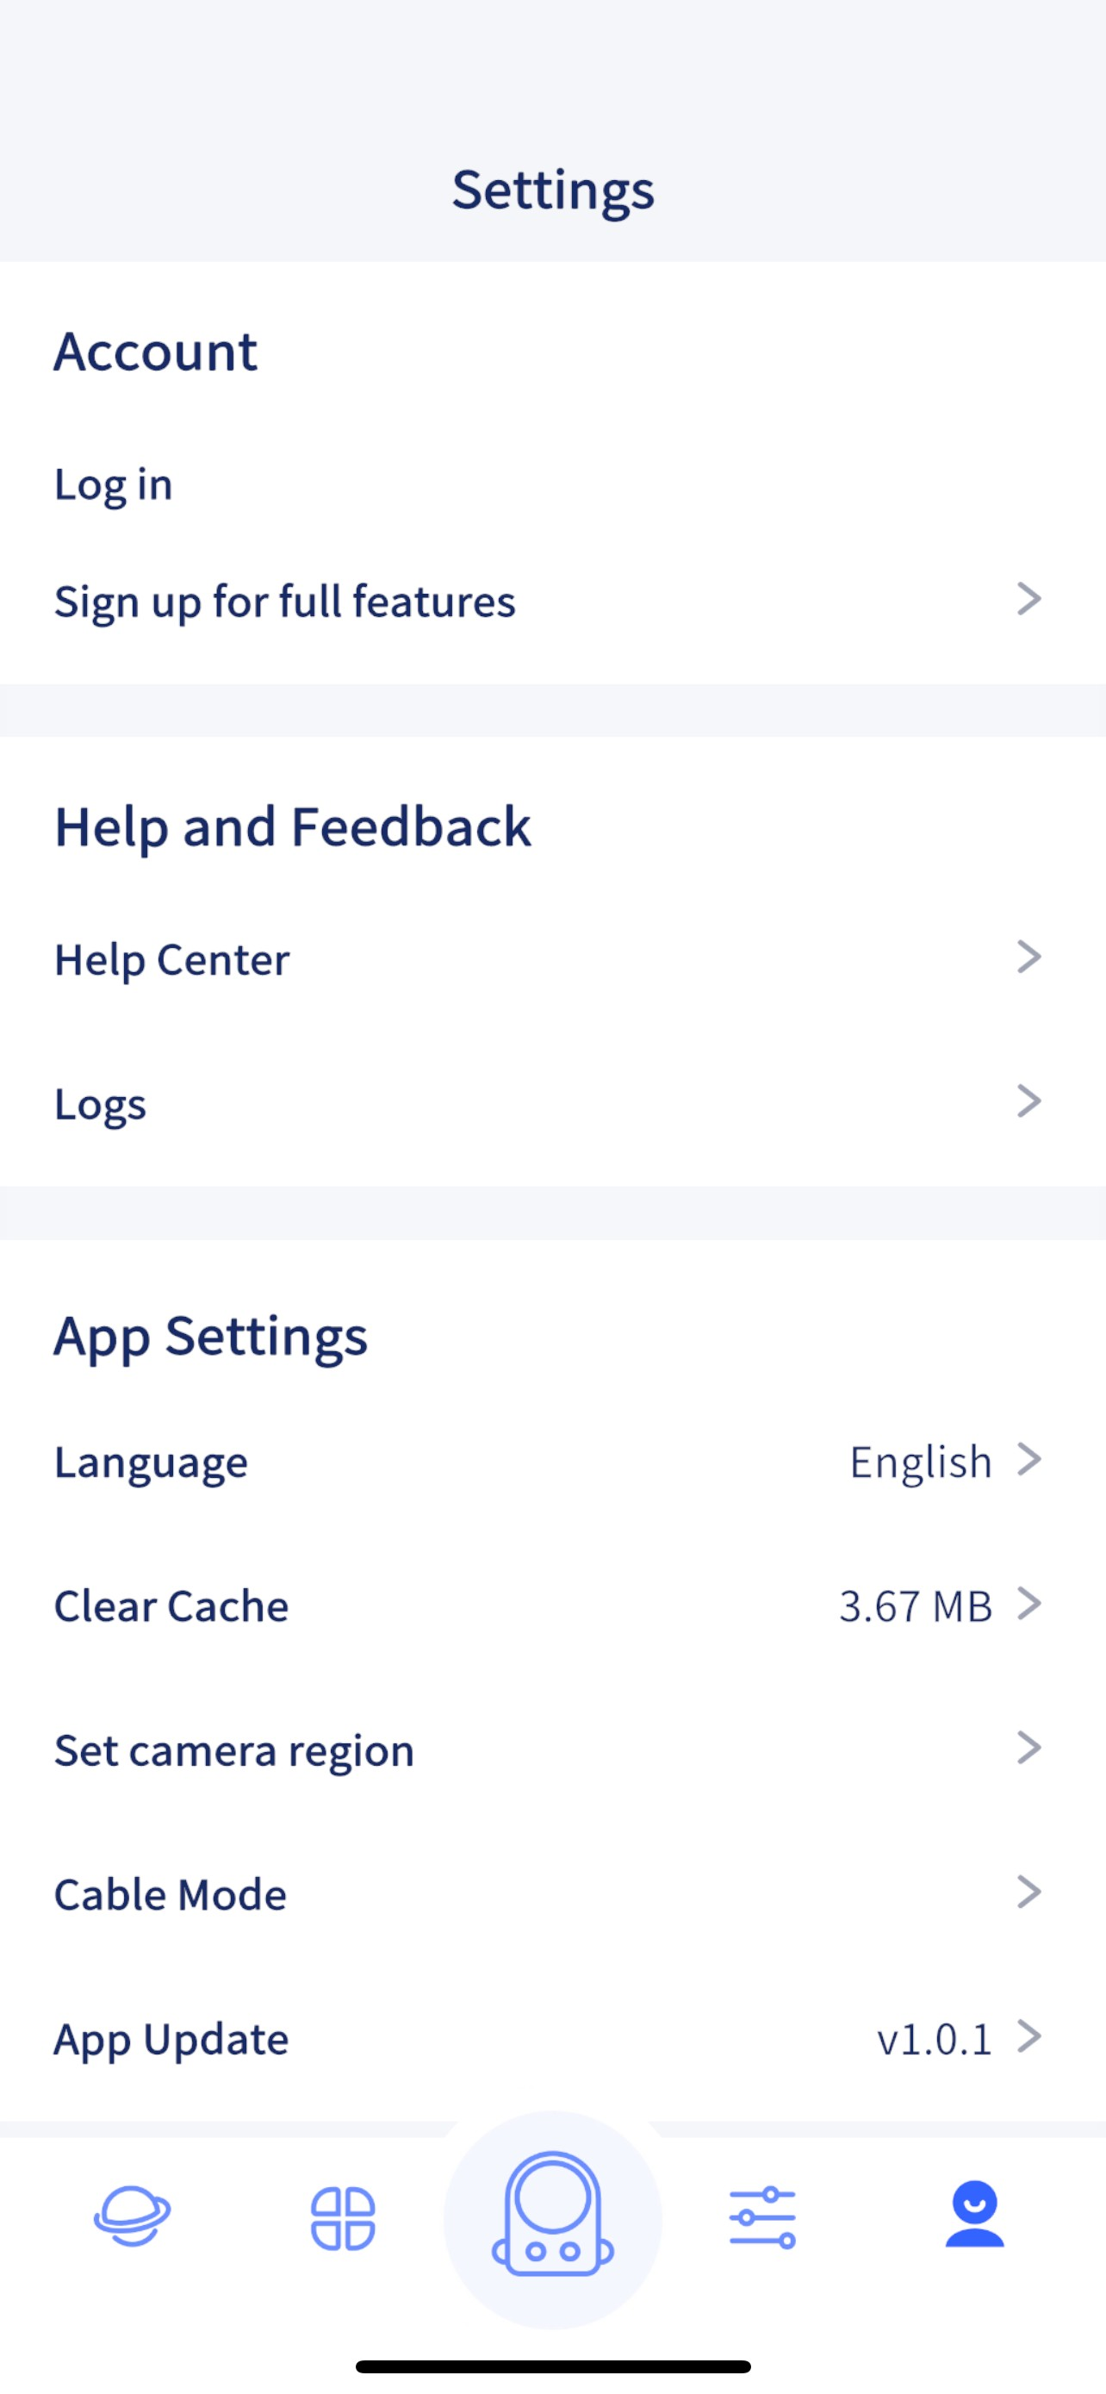
Task: Tap chevron next to Cable Mode
Action: 1029,1892
